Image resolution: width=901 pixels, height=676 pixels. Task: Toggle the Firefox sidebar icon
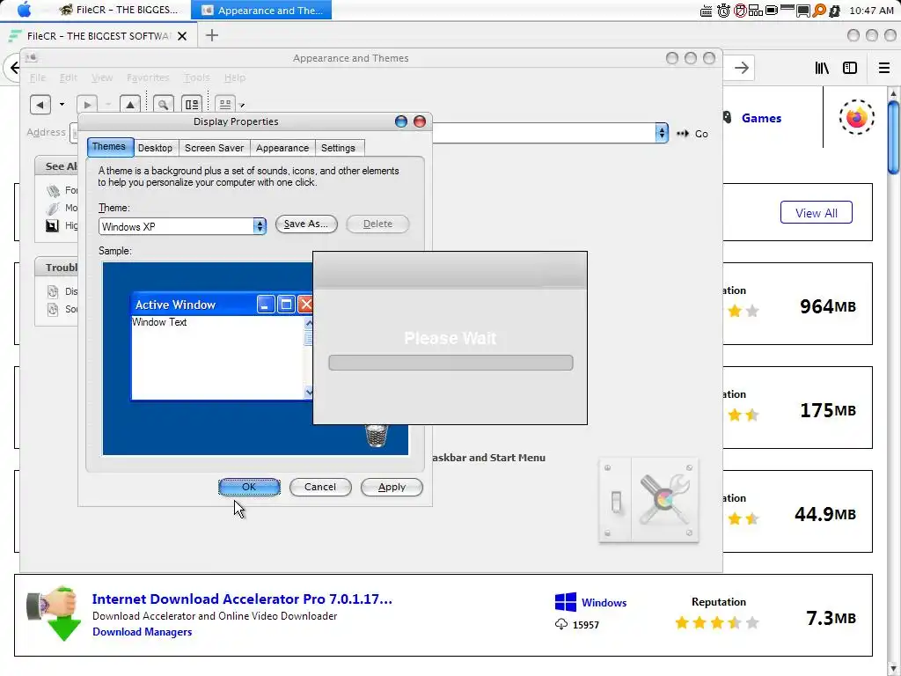point(850,68)
